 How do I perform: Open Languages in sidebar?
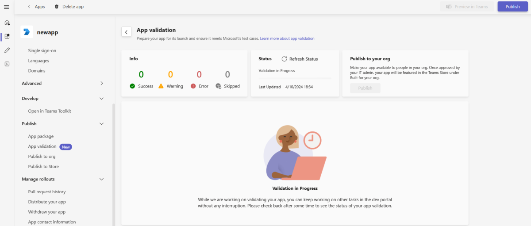coord(38,61)
